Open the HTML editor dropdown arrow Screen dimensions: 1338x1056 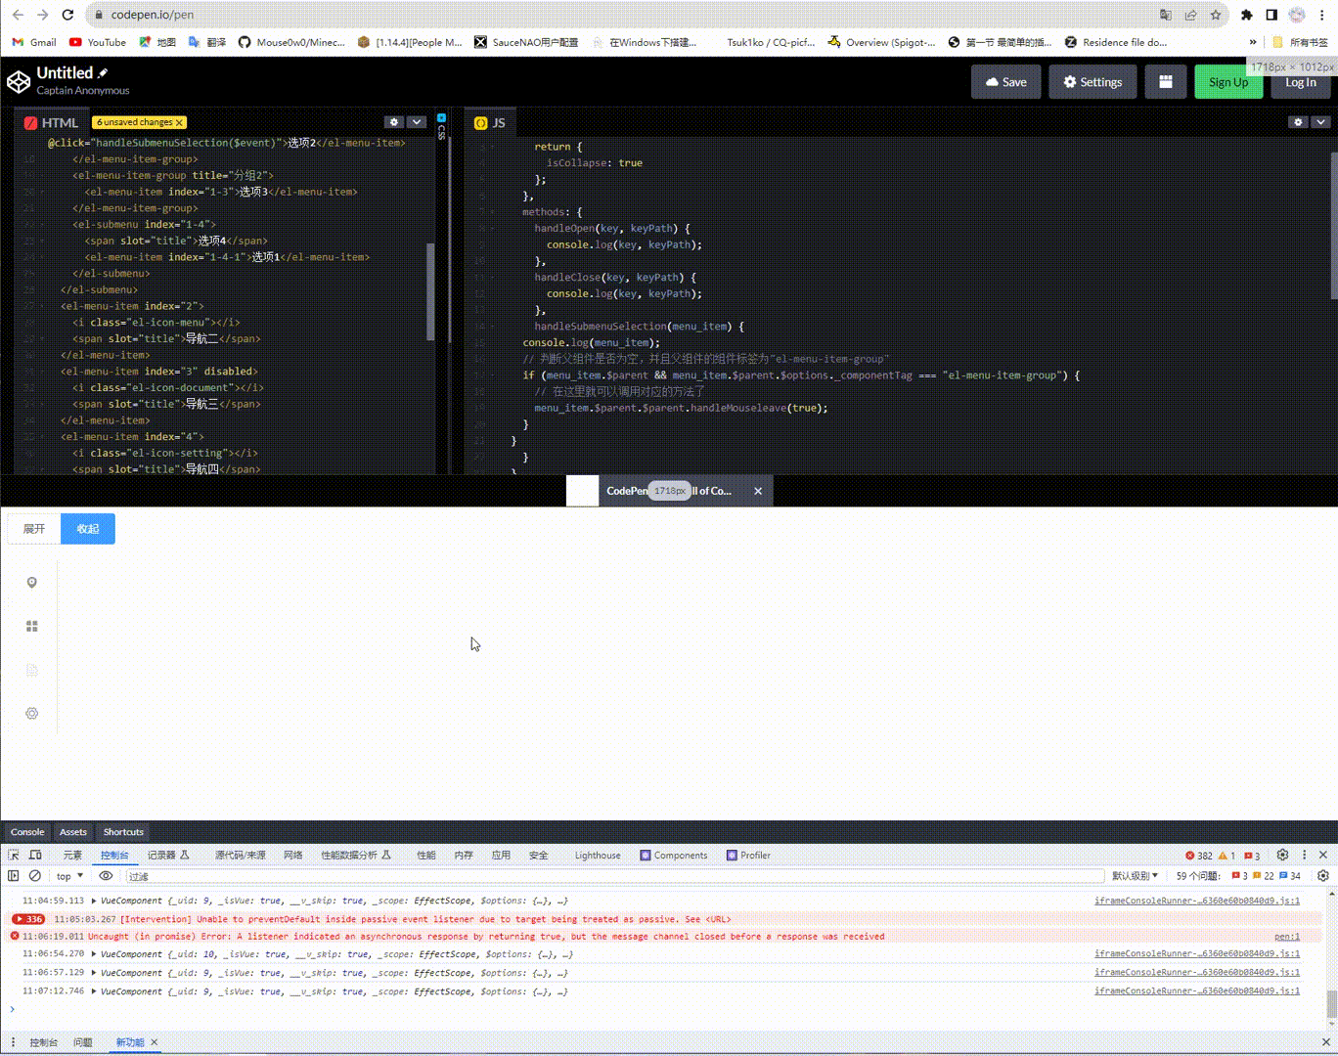(417, 122)
